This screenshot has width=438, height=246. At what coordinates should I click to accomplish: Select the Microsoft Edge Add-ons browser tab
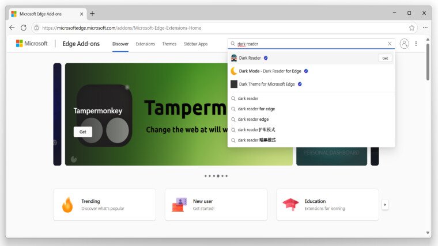(x=47, y=14)
